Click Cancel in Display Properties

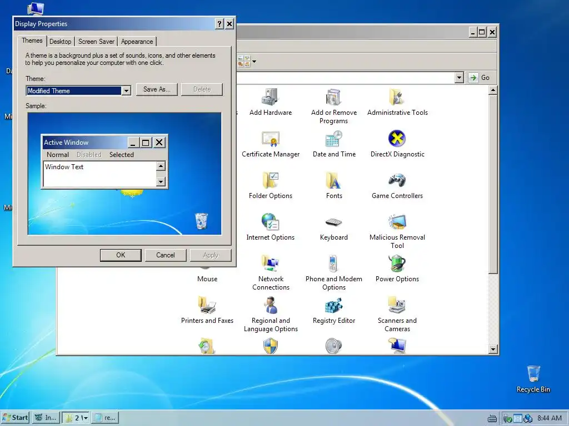click(166, 255)
